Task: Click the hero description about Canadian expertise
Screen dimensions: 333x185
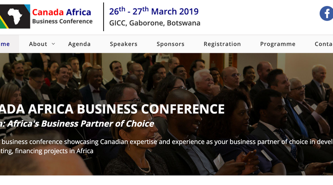Action: click(x=166, y=142)
